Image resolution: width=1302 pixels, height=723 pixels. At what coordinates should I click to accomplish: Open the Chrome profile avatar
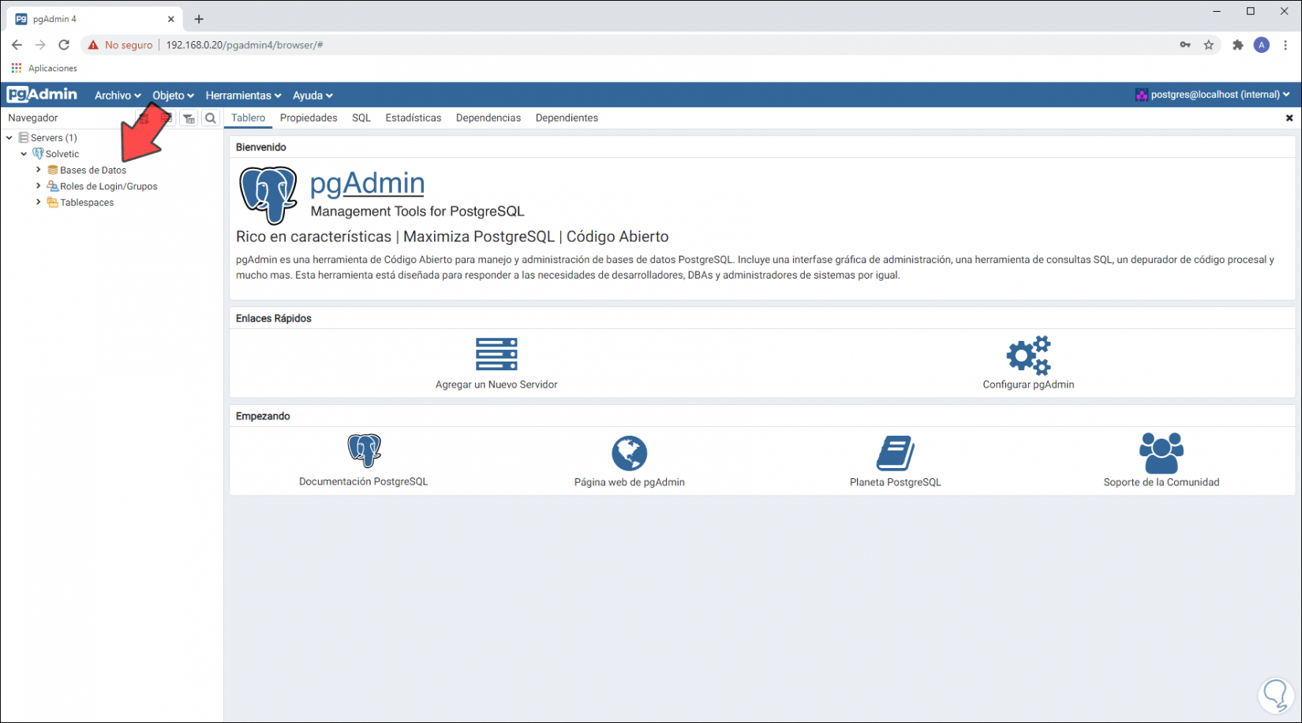(1262, 45)
